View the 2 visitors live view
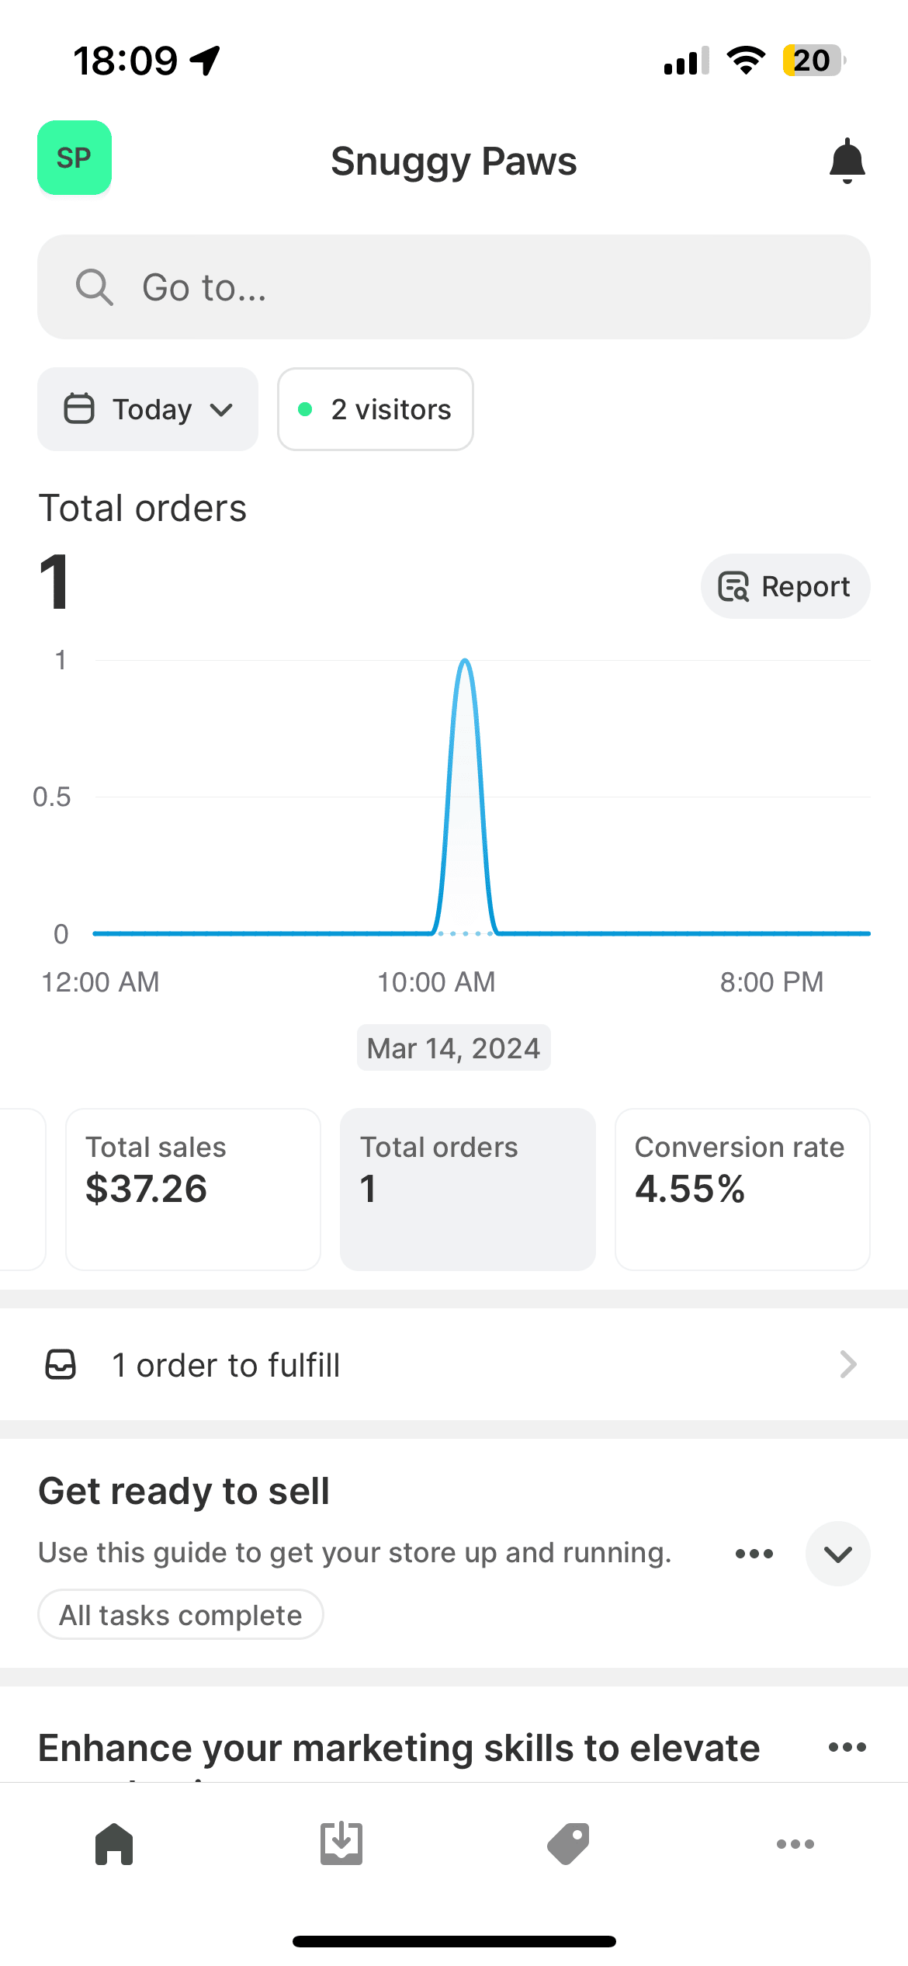908x1966 pixels. coord(376,409)
